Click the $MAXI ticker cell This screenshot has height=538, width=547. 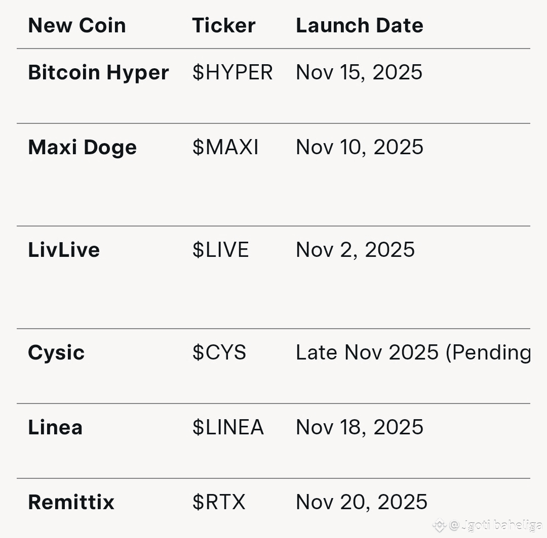(x=225, y=147)
